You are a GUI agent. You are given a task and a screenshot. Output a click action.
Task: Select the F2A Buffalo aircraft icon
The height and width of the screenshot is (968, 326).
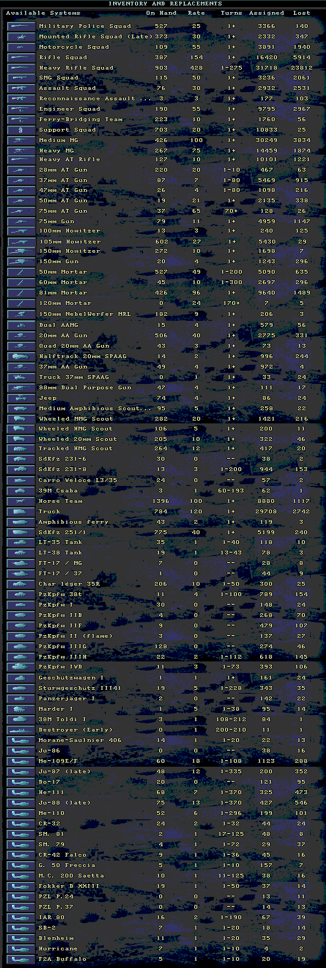(21, 959)
